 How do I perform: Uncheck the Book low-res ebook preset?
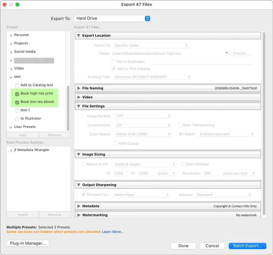[17, 102]
